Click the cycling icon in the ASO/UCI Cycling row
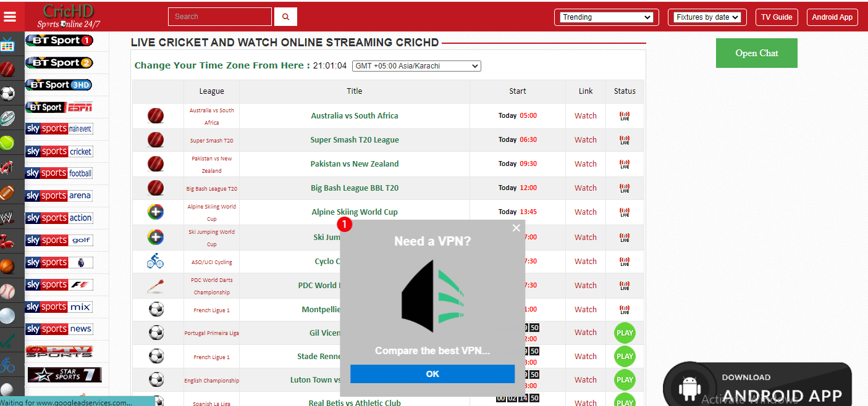 pos(156,262)
